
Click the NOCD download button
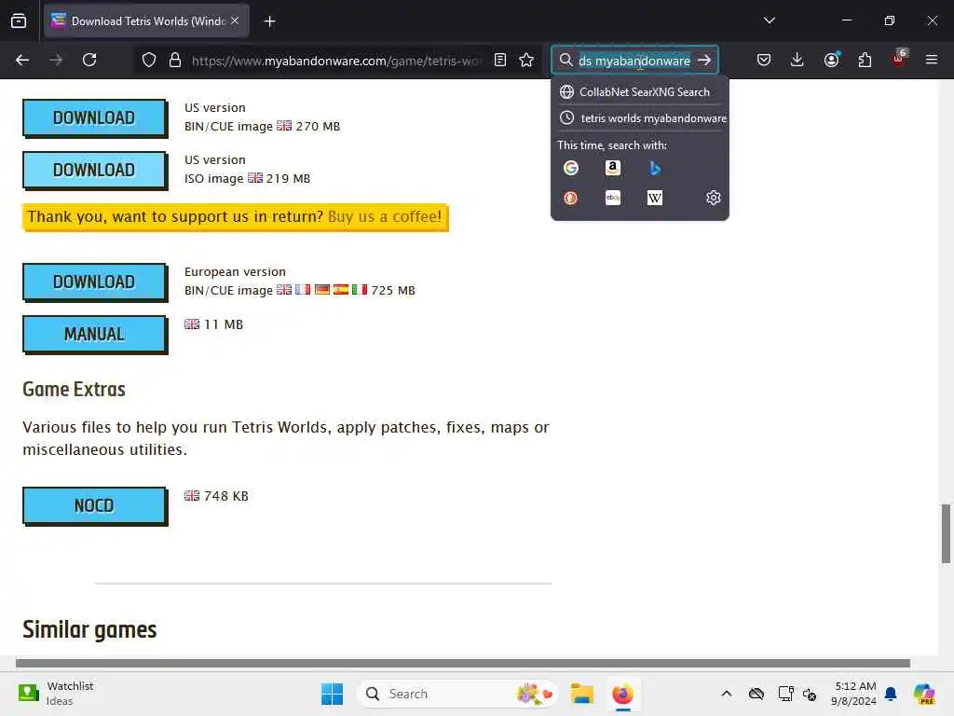tap(94, 506)
